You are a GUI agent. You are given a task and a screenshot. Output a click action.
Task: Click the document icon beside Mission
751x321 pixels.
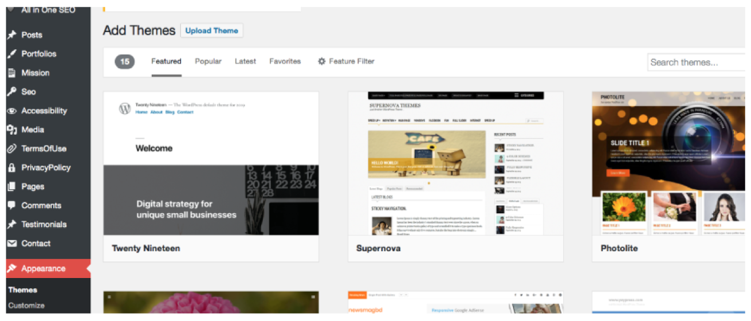[11, 73]
